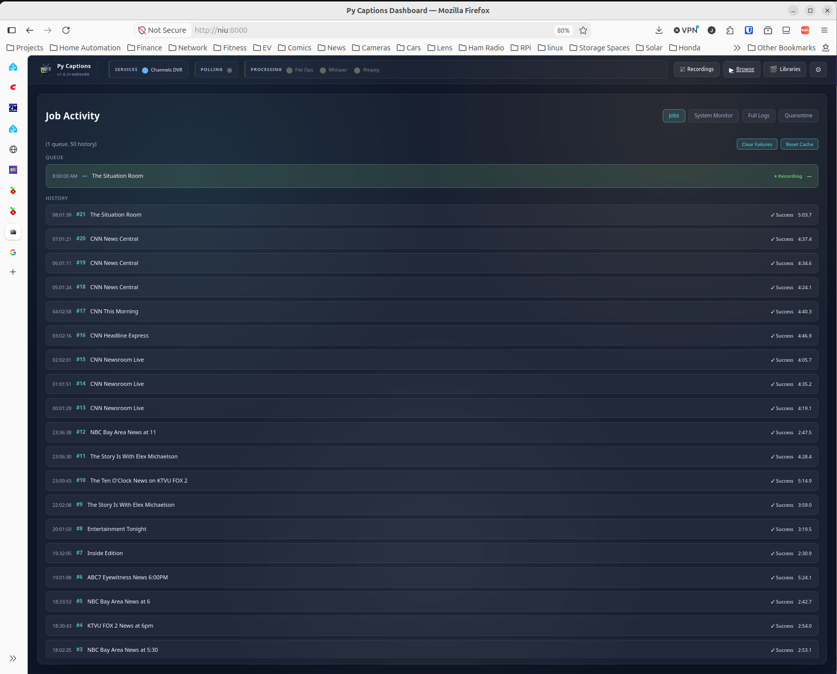Select the active TV icon in sidebar

[13, 232]
